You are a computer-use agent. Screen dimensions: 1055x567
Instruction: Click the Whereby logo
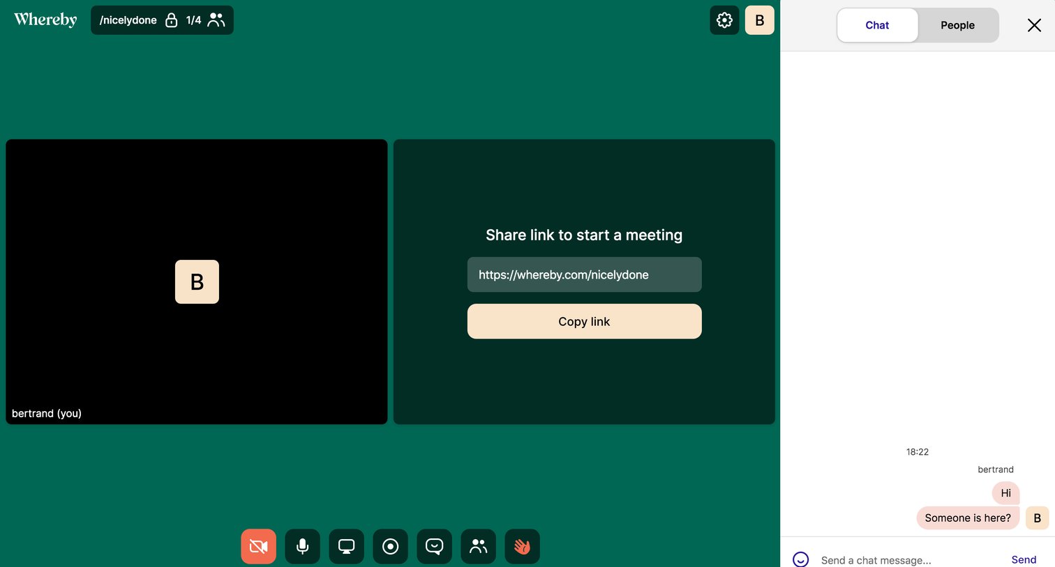45,20
